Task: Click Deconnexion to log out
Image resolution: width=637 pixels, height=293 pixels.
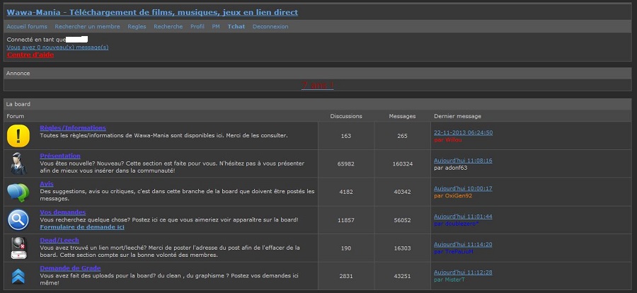Action: tap(270, 26)
